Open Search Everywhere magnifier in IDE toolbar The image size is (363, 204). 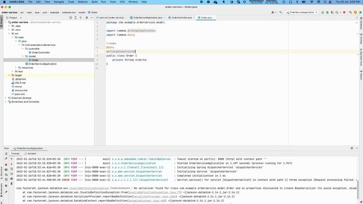click(351, 12)
